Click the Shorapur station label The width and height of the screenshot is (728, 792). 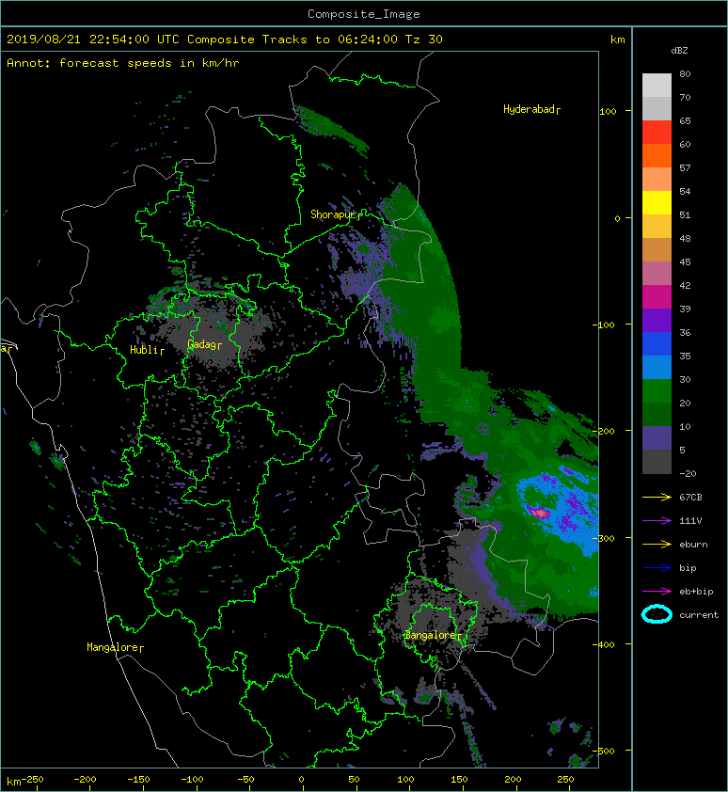click(336, 214)
